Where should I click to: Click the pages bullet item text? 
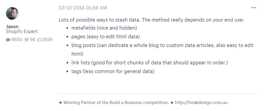[x=105, y=37]
